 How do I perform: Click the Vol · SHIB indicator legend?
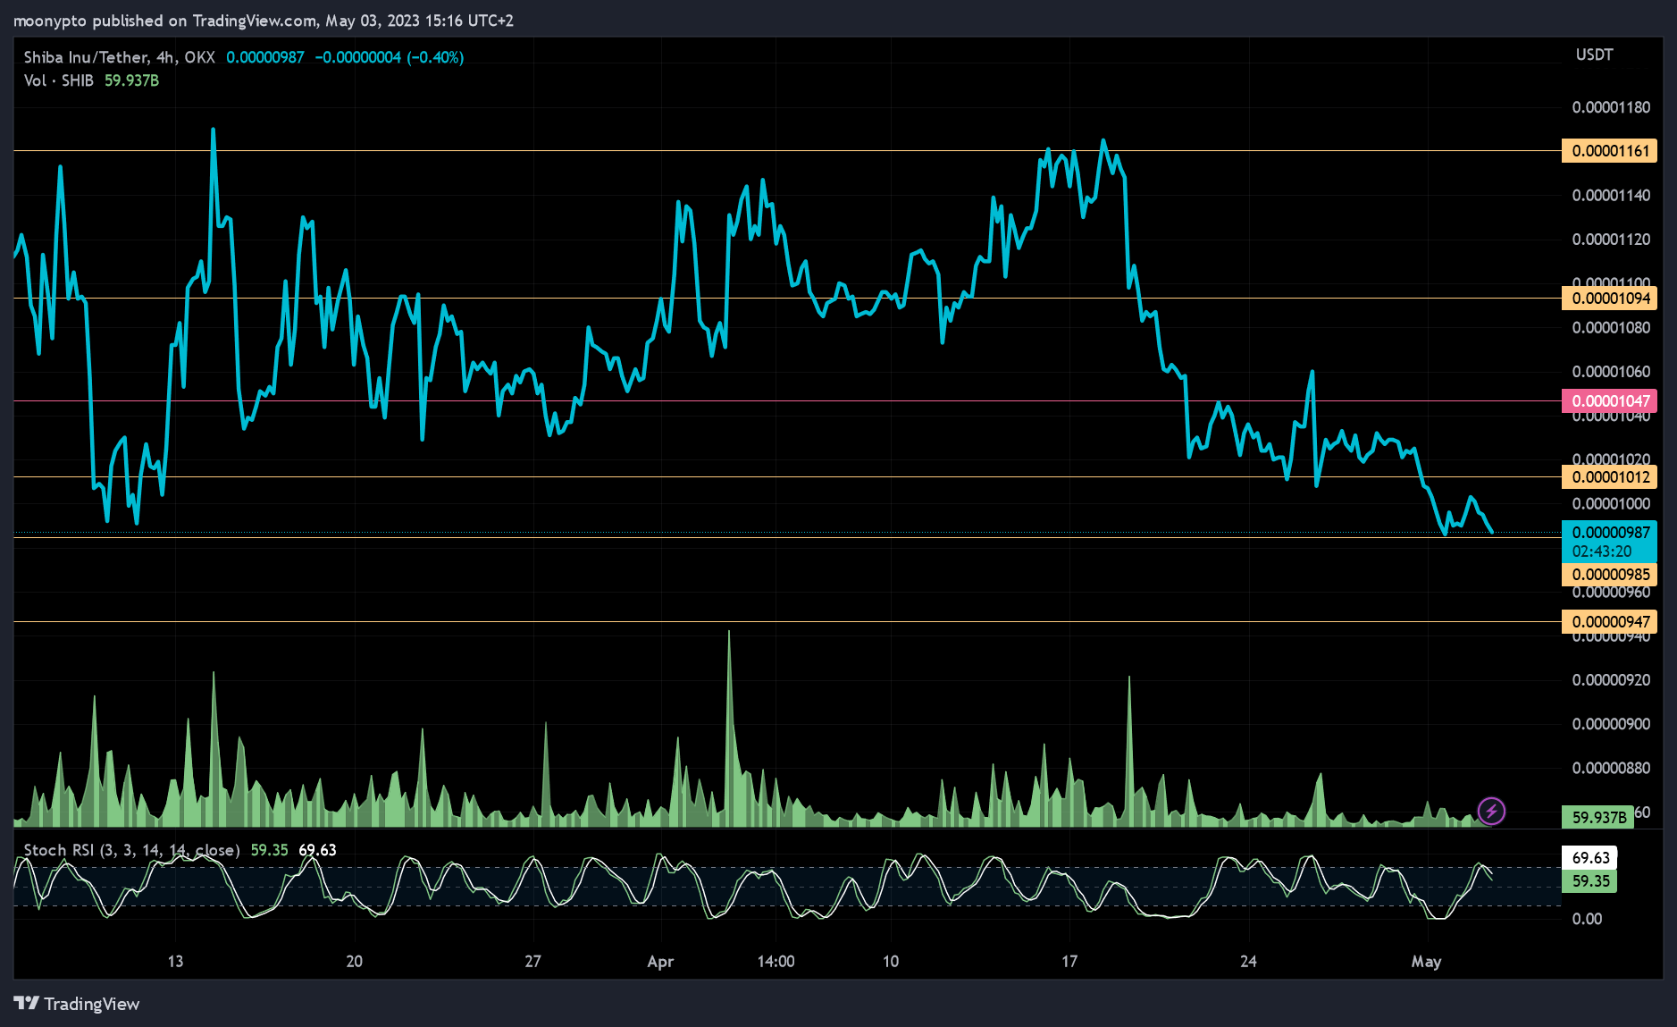pyautogui.click(x=58, y=80)
